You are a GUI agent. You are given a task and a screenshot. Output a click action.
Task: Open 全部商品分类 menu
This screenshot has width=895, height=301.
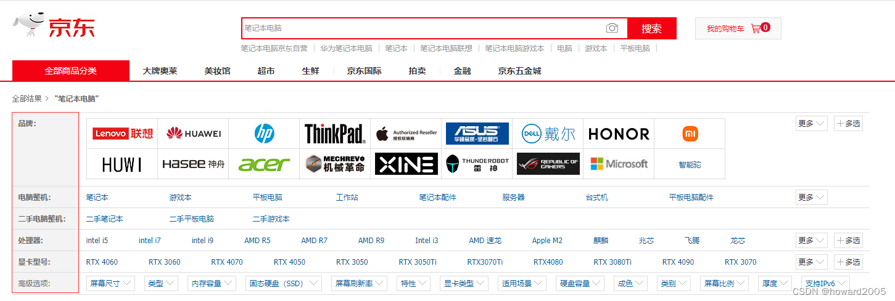point(71,71)
